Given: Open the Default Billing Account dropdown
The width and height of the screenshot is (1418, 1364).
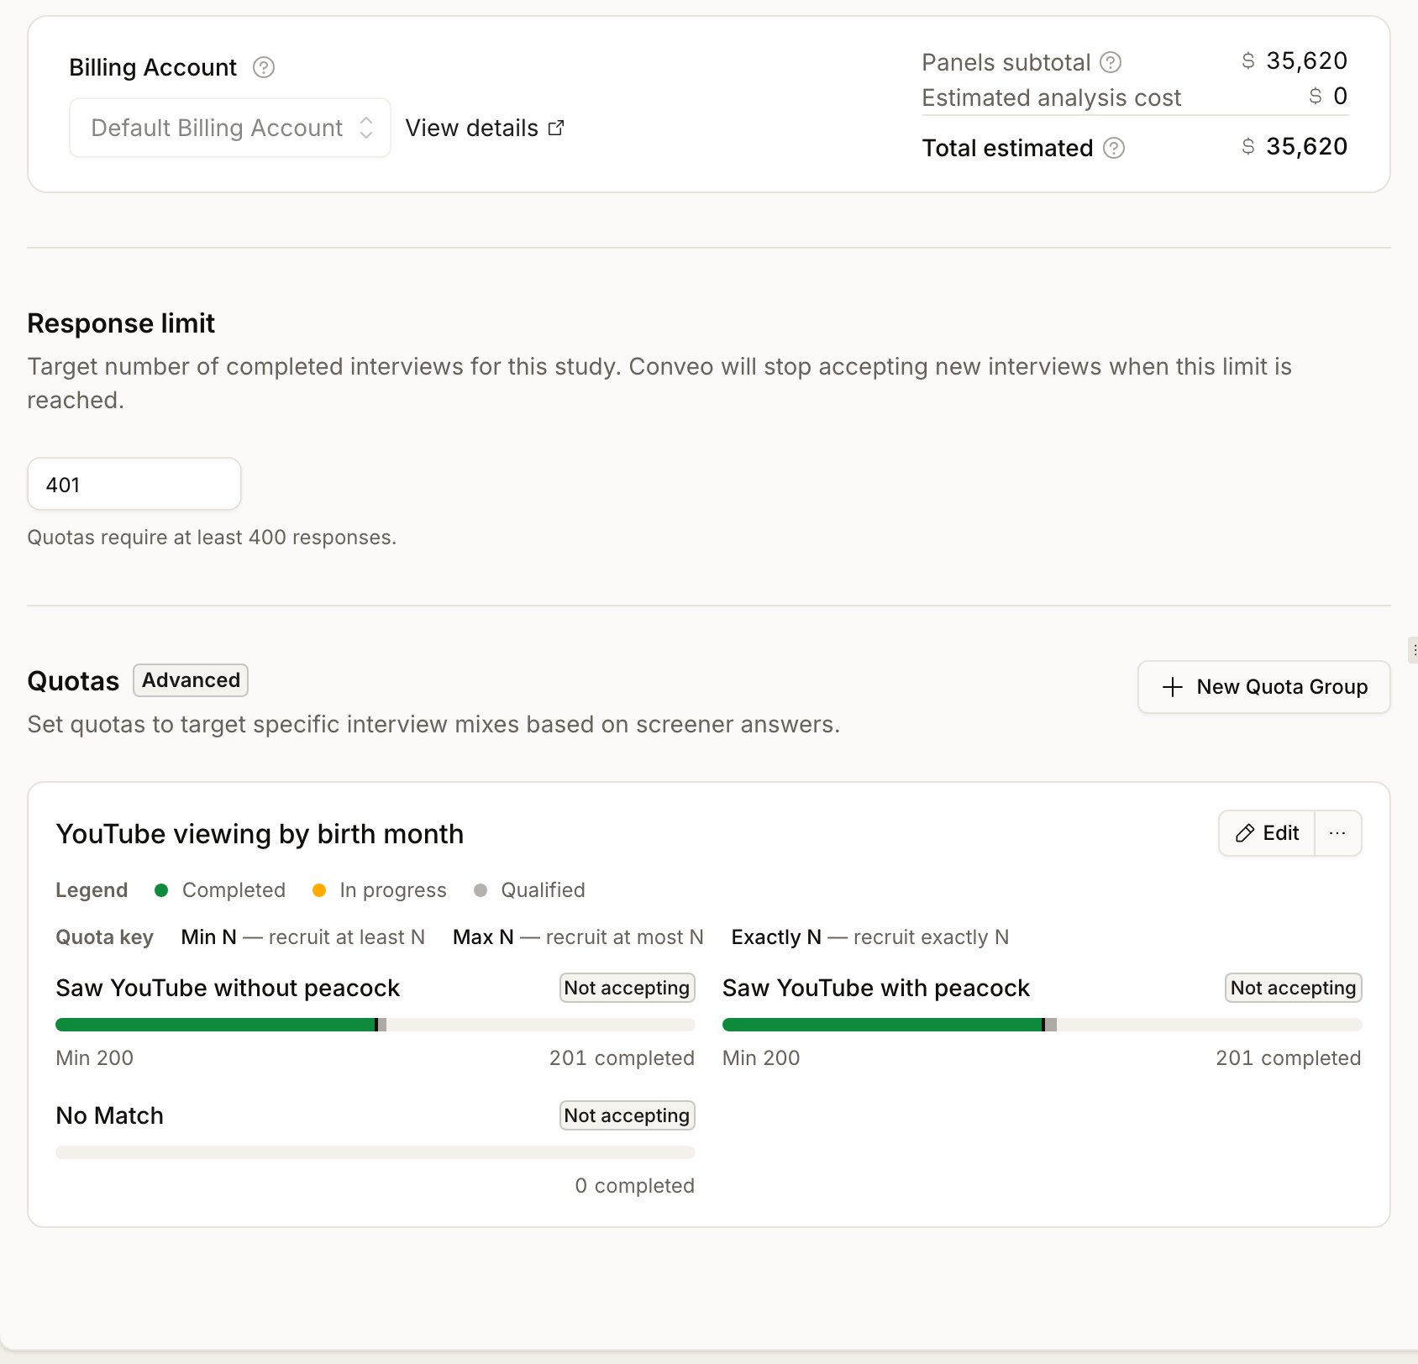Looking at the screenshot, I should (230, 128).
